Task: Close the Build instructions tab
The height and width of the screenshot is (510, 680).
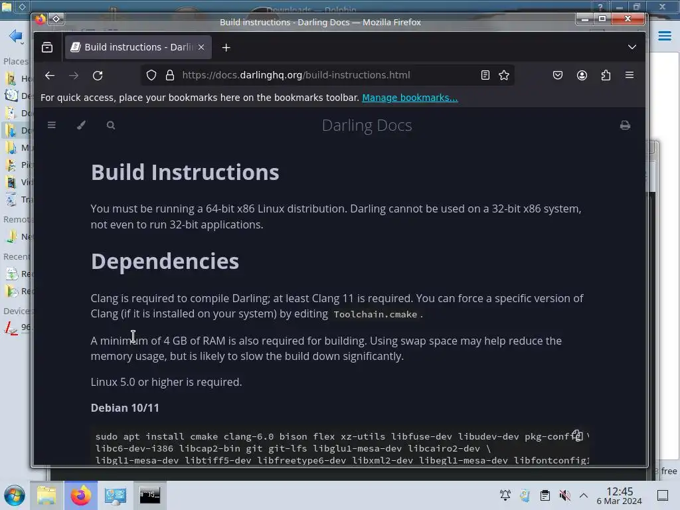Action: 201,47
